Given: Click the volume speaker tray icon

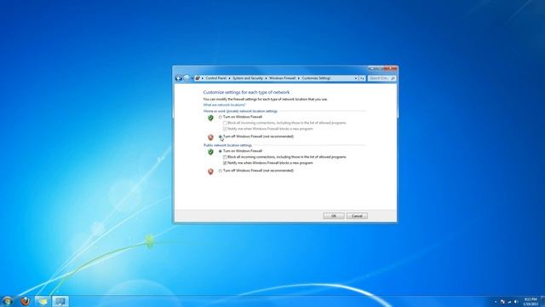Looking at the screenshot, I should pos(516,302).
